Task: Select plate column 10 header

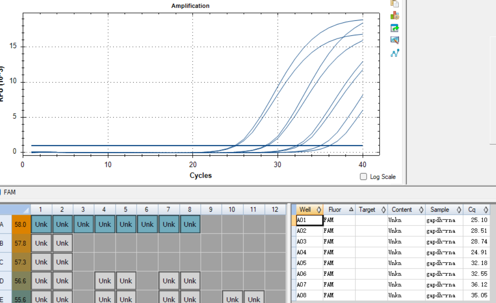Action: pos(233,210)
